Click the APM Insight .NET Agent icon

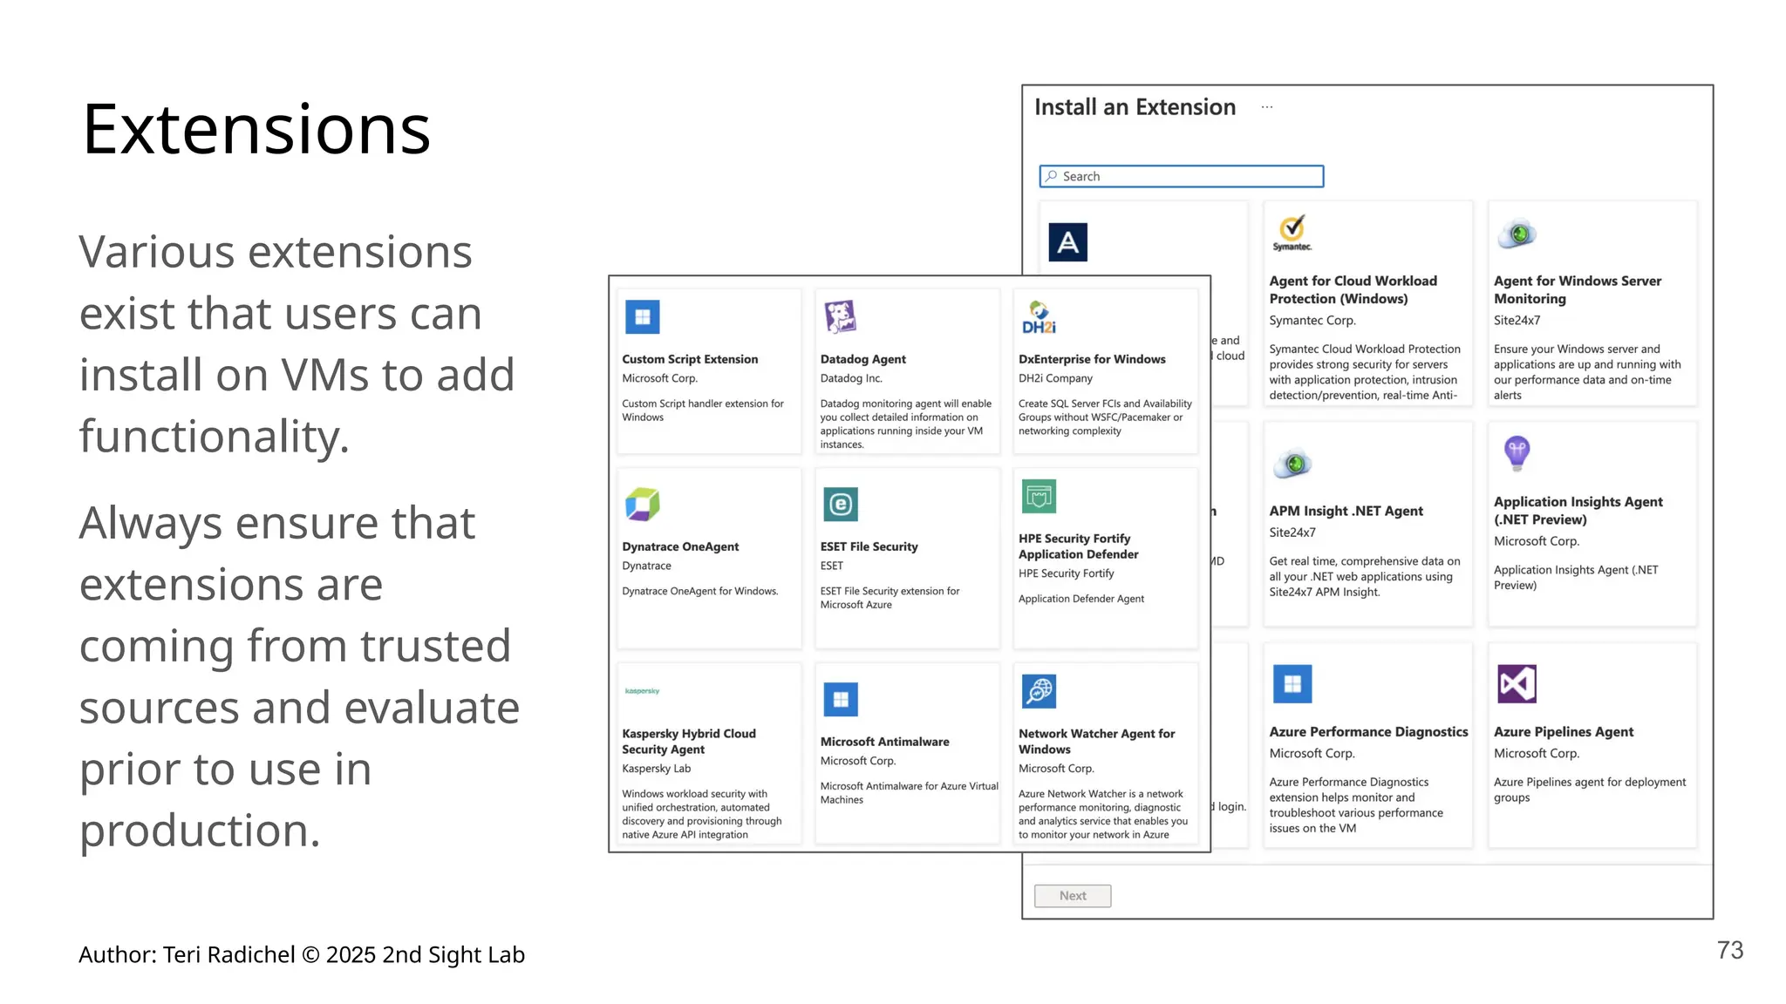point(1292,463)
